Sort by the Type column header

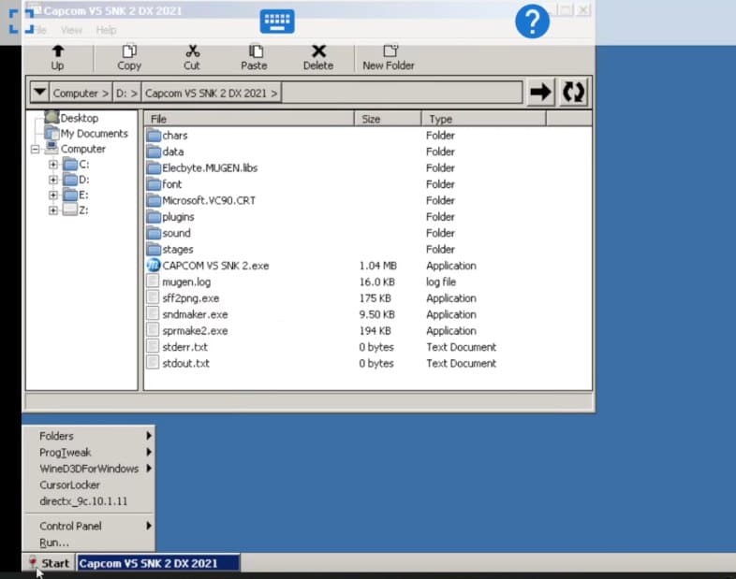pos(483,119)
